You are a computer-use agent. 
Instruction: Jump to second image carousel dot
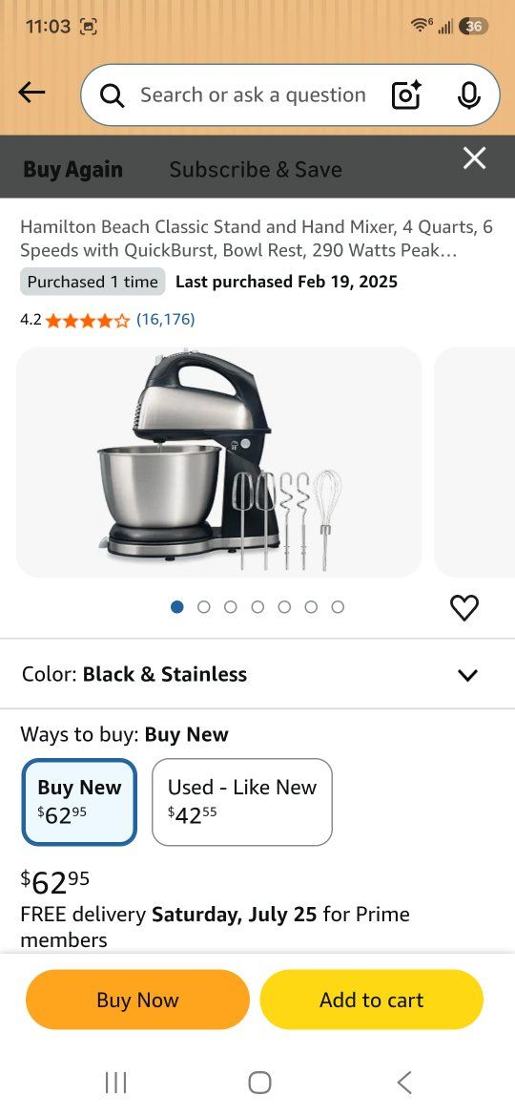pos(204,607)
